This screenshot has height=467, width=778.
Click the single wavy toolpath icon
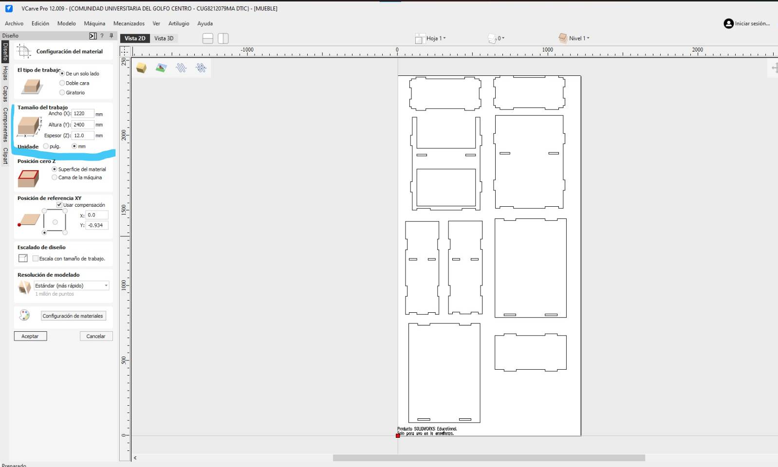click(x=181, y=68)
